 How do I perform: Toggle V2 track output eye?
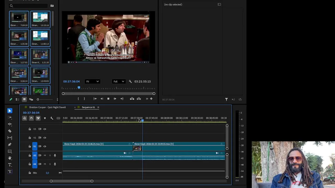point(45,138)
